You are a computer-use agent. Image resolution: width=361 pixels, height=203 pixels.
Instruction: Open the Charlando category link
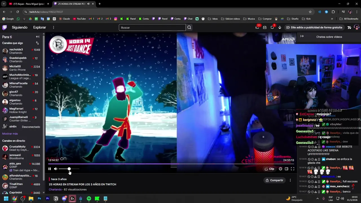55,189
